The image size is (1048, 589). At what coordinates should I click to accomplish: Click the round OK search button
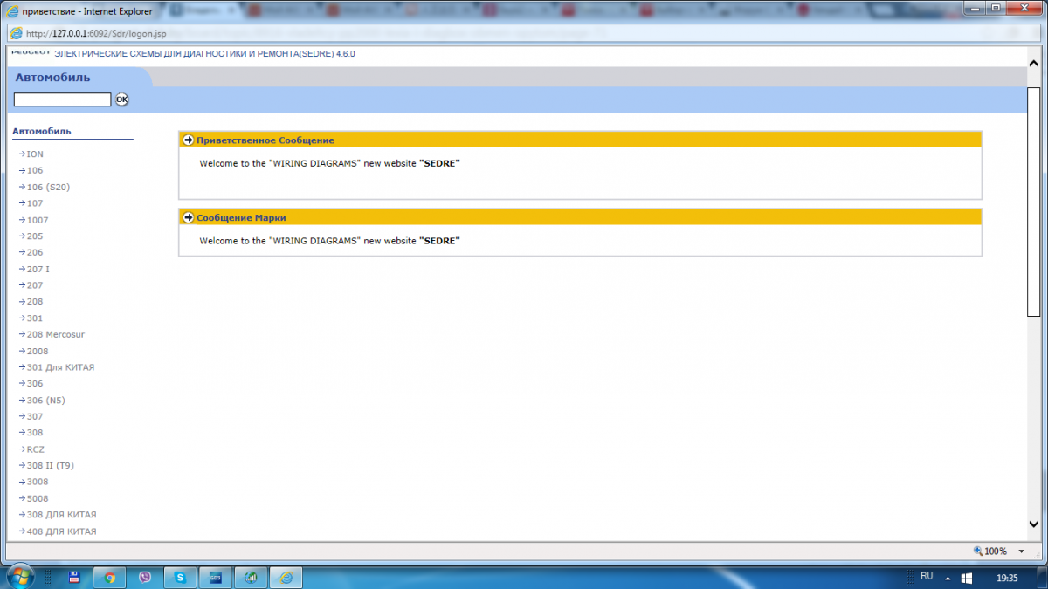[122, 99]
